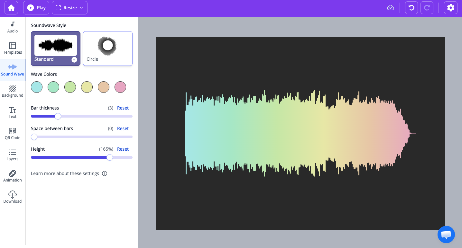Pick the pink wave color swatch
The width and height of the screenshot is (462, 248).
click(120, 87)
